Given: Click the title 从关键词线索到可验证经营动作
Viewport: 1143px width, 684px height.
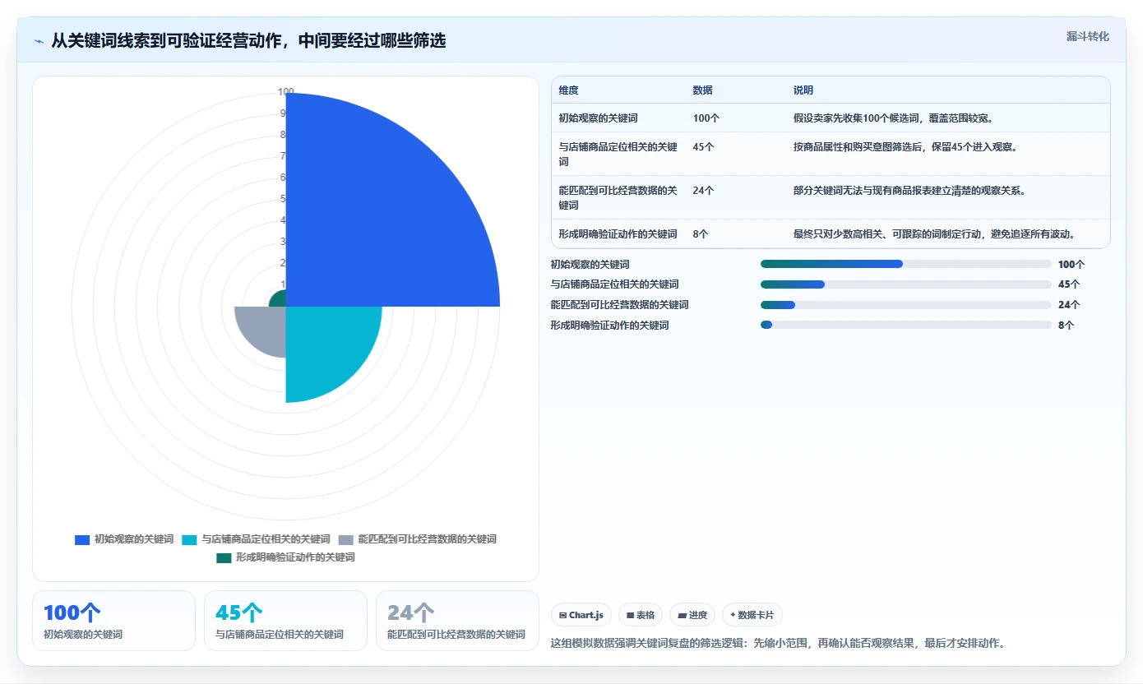Looking at the screenshot, I should 248,40.
